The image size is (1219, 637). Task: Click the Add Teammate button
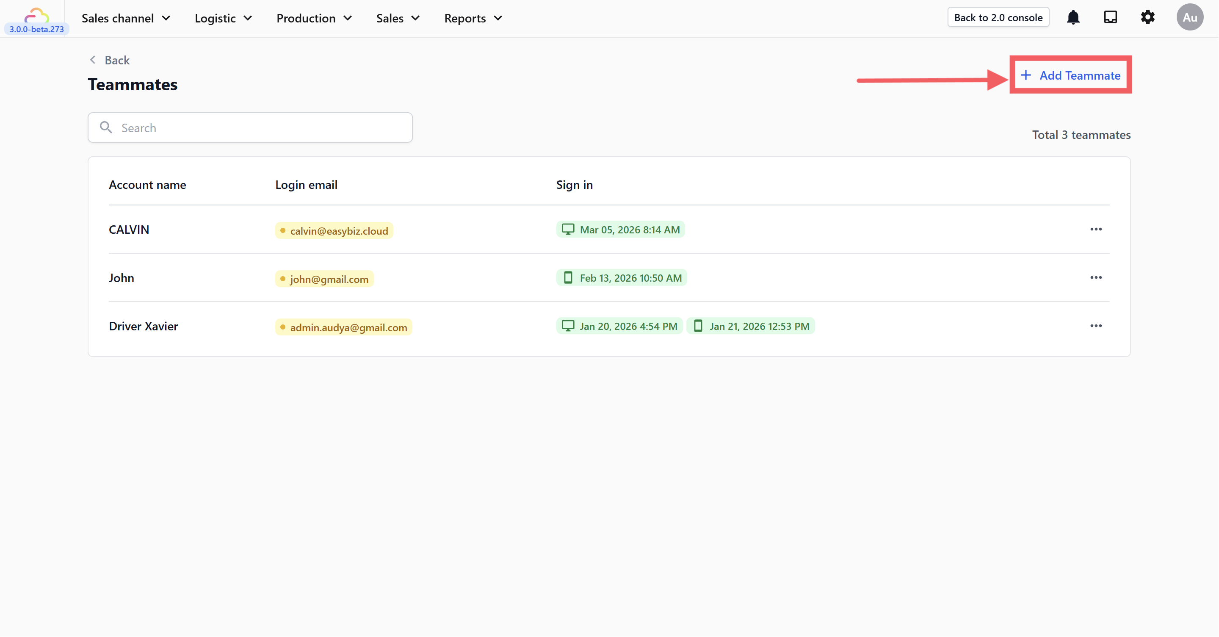[1070, 75]
